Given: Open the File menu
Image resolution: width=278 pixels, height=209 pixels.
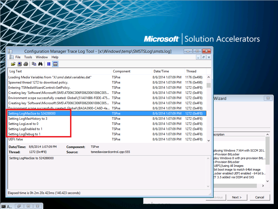Looking at the screenshot, I should (18, 57).
